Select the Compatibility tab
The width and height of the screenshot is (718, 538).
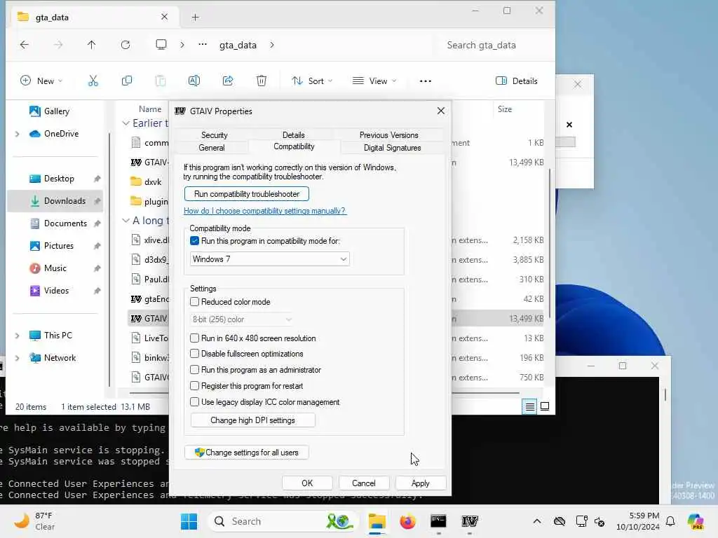point(294,146)
